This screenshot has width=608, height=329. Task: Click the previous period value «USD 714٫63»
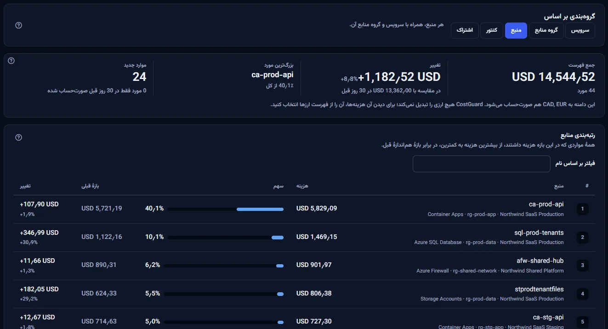click(x=99, y=322)
